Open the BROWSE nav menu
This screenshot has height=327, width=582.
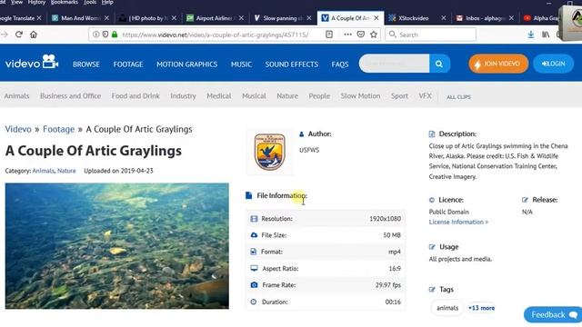coord(86,64)
